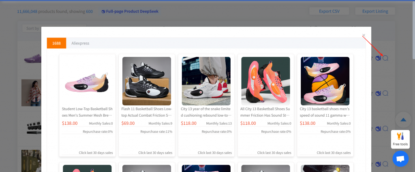Open City 13 shoes with basketball image
This screenshot has width=415, height=172.
coord(325,81)
